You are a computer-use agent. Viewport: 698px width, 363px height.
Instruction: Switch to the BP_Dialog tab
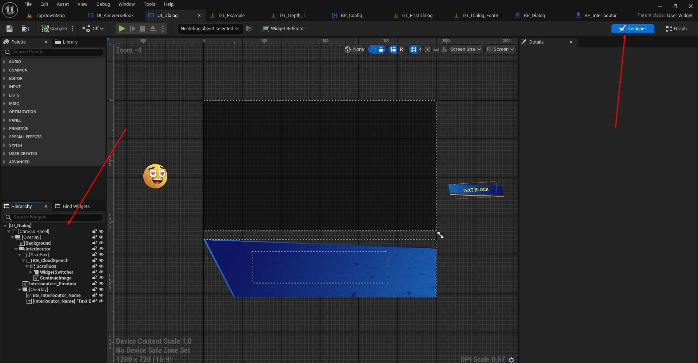534,16
